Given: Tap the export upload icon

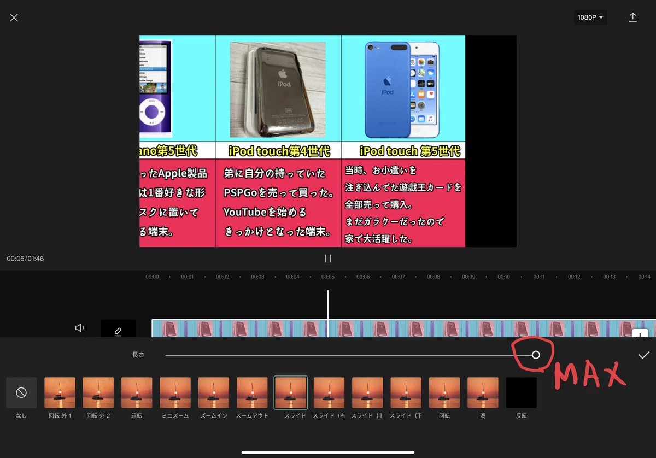Looking at the screenshot, I should (632, 17).
